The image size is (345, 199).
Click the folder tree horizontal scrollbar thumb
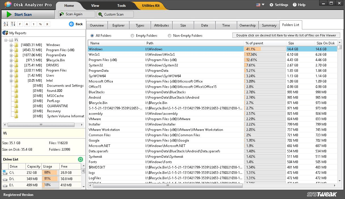tap(41, 125)
